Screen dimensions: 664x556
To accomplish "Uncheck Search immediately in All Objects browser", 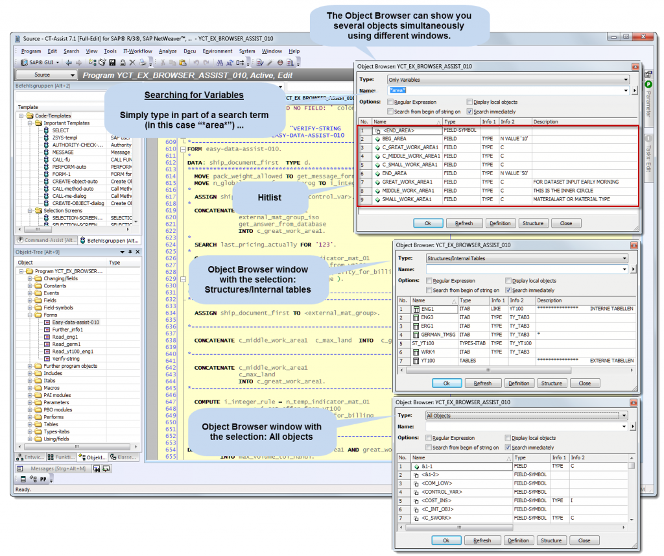I will [507, 447].
